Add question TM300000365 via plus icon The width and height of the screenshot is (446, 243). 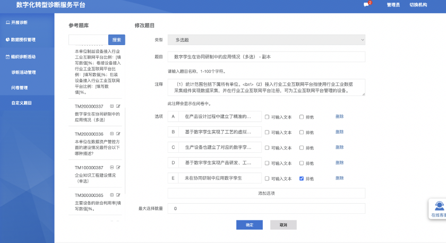tap(112, 195)
